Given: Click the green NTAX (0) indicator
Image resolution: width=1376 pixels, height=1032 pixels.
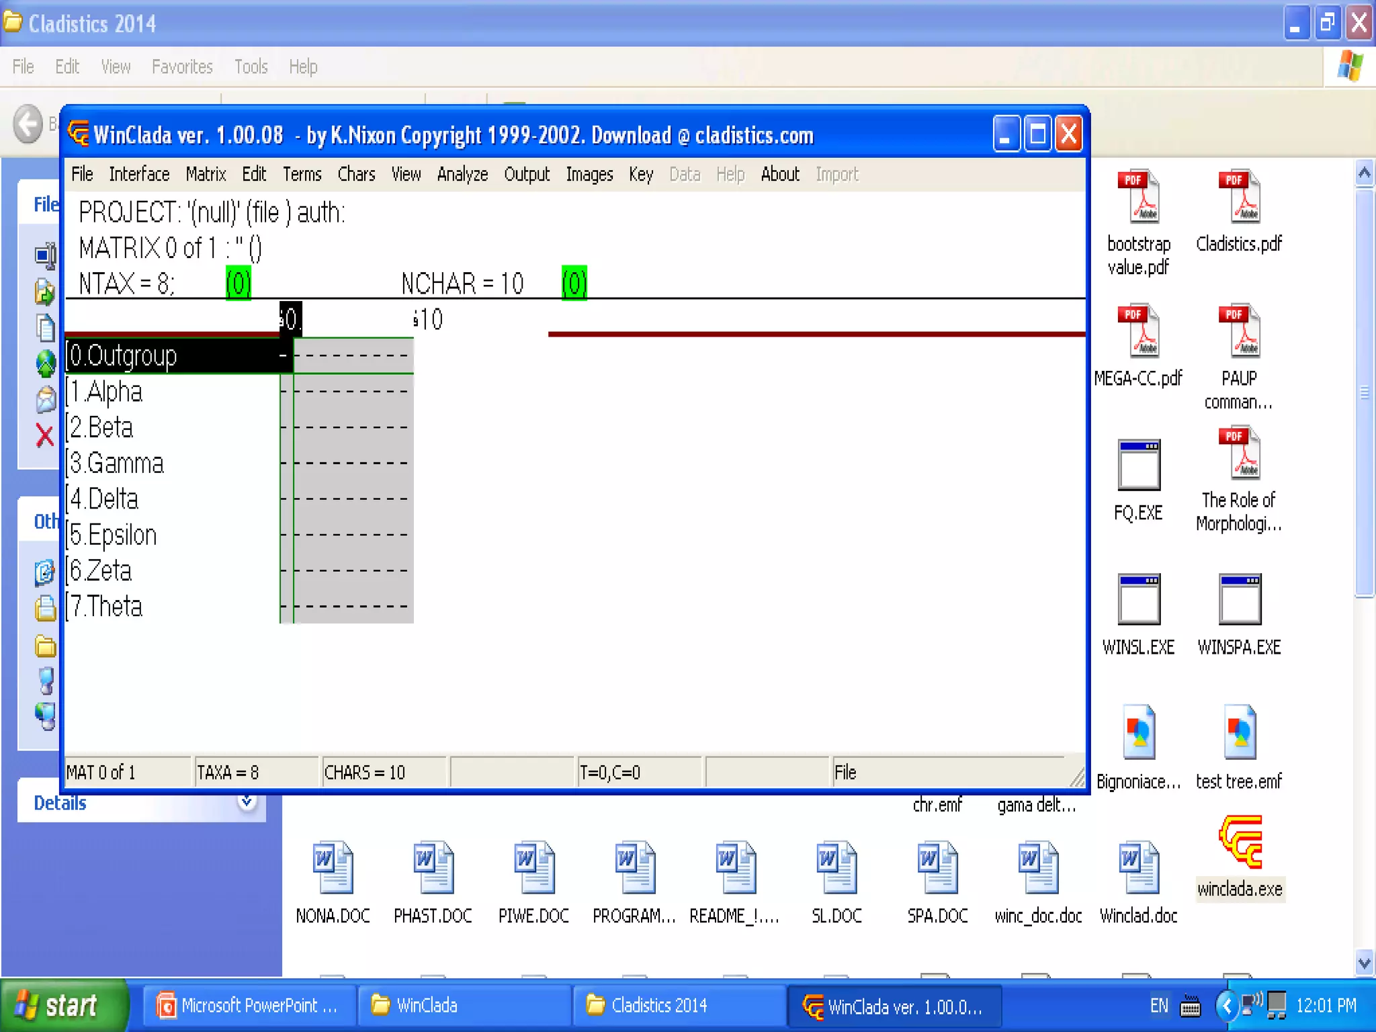Looking at the screenshot, I should [239, 283].
